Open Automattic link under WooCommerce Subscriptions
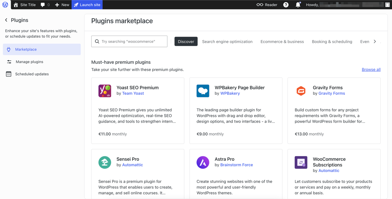This screenshot has width=392, height=199. coord(329,171)
